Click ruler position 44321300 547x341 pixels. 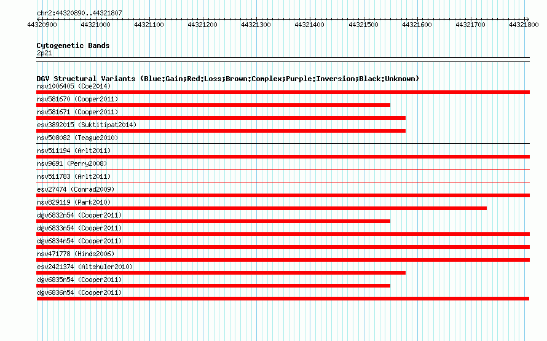tap(256, 25)
